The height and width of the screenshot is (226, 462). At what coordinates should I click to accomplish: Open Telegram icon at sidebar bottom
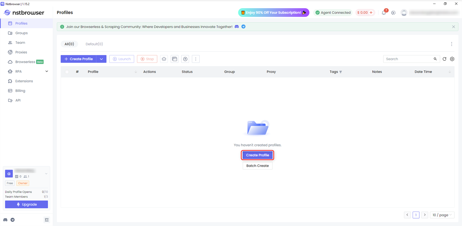(13, 220)
